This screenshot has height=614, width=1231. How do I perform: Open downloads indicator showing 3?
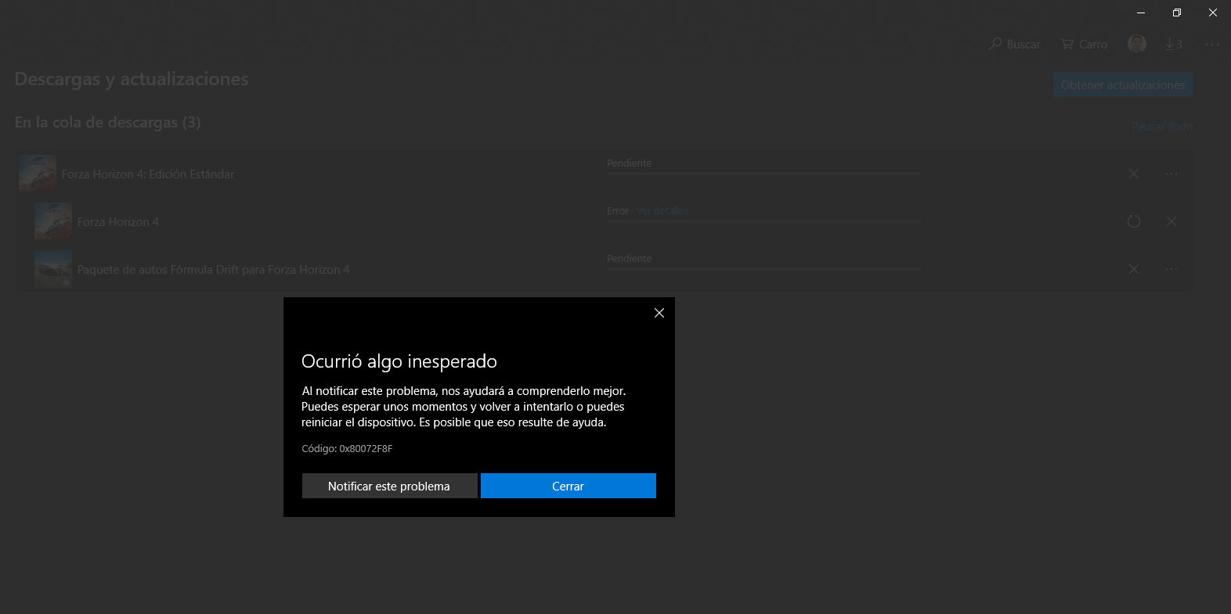(1174, 44)
